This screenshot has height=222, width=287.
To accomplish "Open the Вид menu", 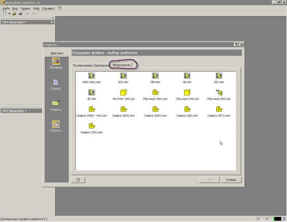I will tap(15, 9).
